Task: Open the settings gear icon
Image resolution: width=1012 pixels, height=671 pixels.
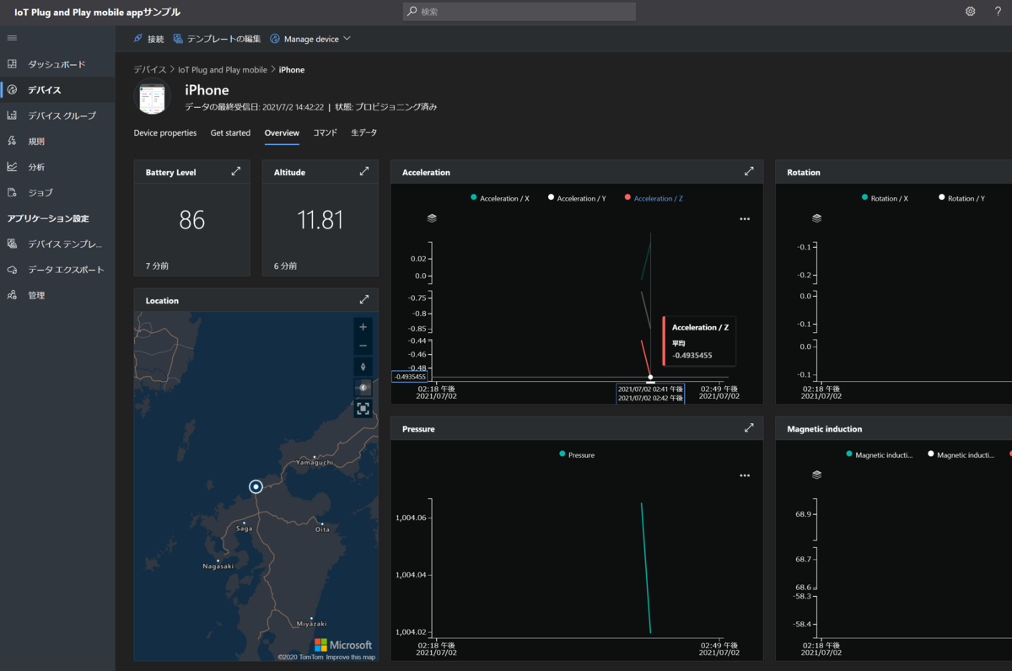Action: (971, 12)
